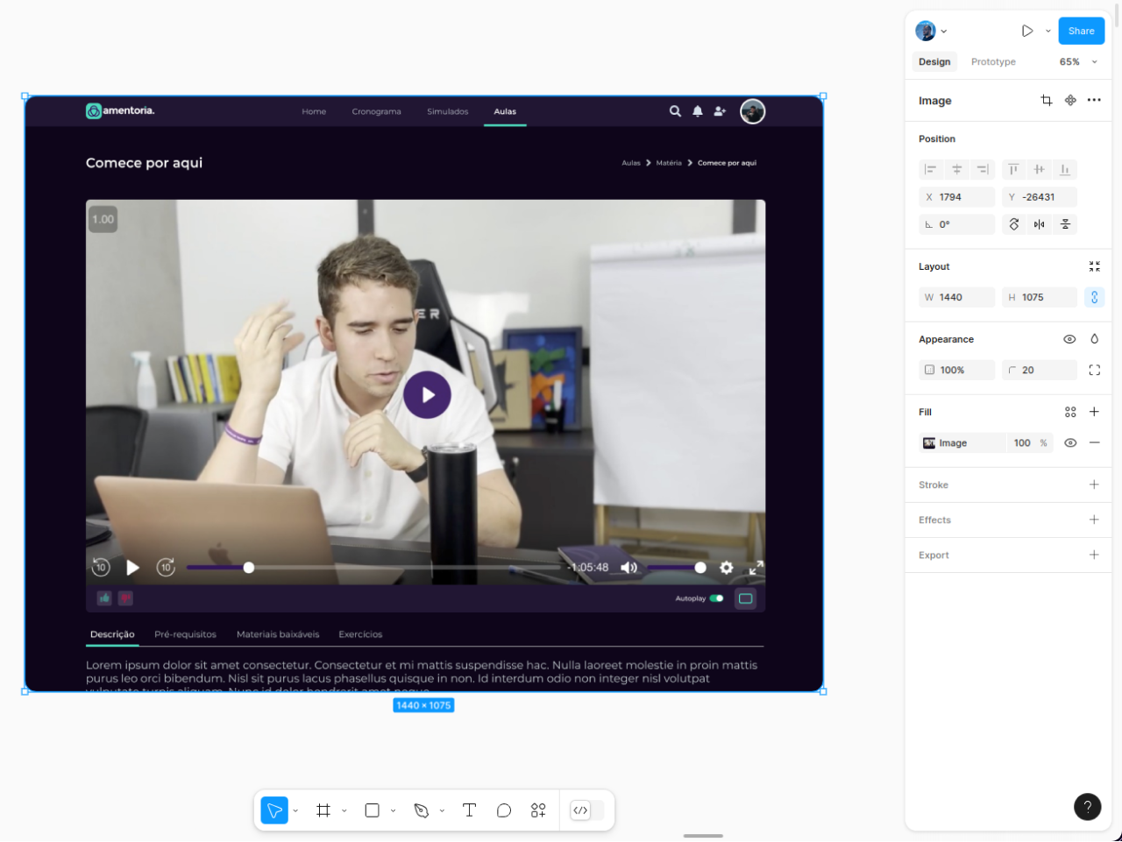Screen dimensions: 1122x842
Task: Expand the Rectangle shape tools dropdown arrow
Action: (x=393, y=810)
